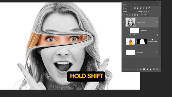The width and height of the screenshot is (172, 97).
Task: Lock transparent pixels icon
Action: (127, 15)
